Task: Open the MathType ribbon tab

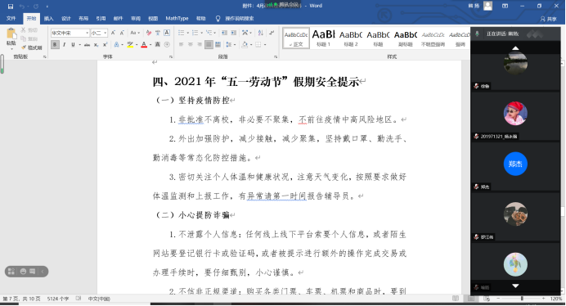Action: click(177, 19)
